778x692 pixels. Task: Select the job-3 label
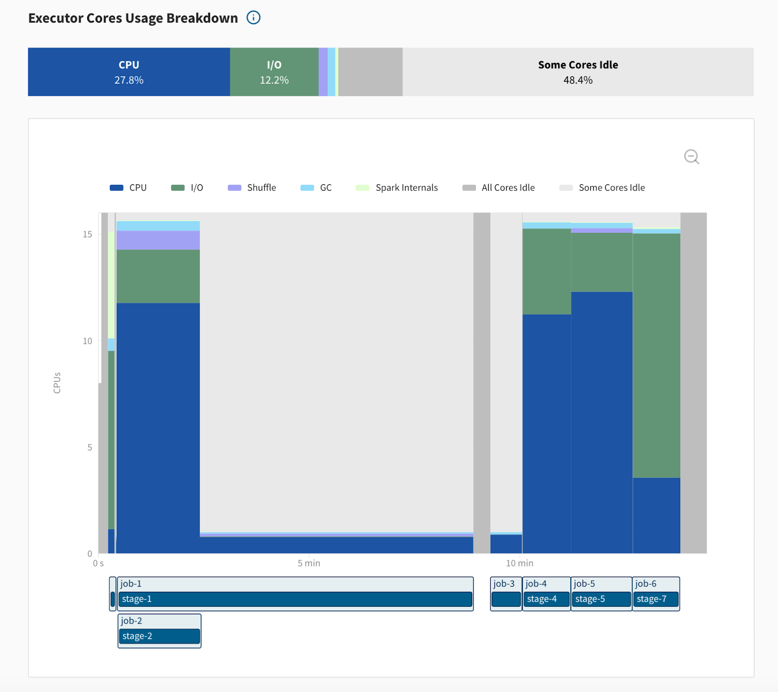[504, 584]
